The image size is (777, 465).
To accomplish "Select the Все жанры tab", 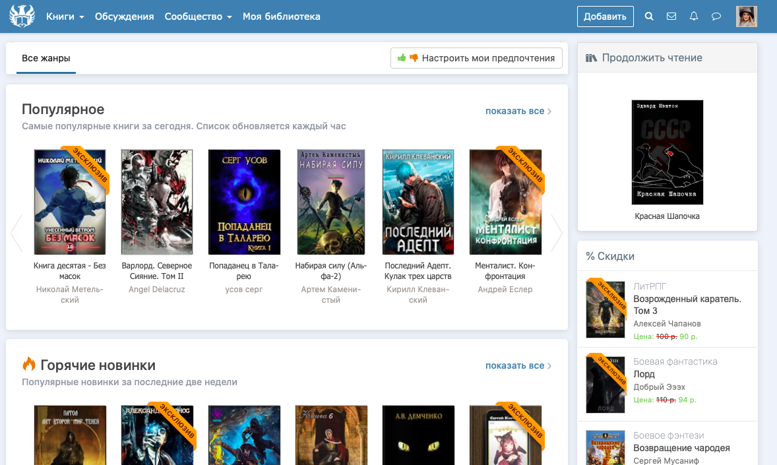I will (46, 59).
